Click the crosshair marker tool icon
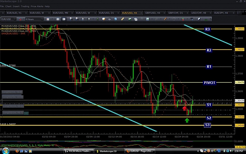 point(89,19)
